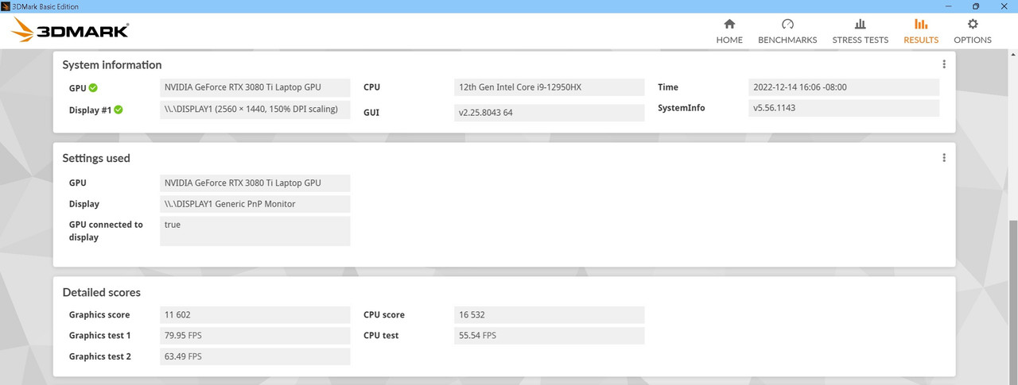Screen dimensions: 1018x385
Task: Select the Results tab
Action: (921, 32)
